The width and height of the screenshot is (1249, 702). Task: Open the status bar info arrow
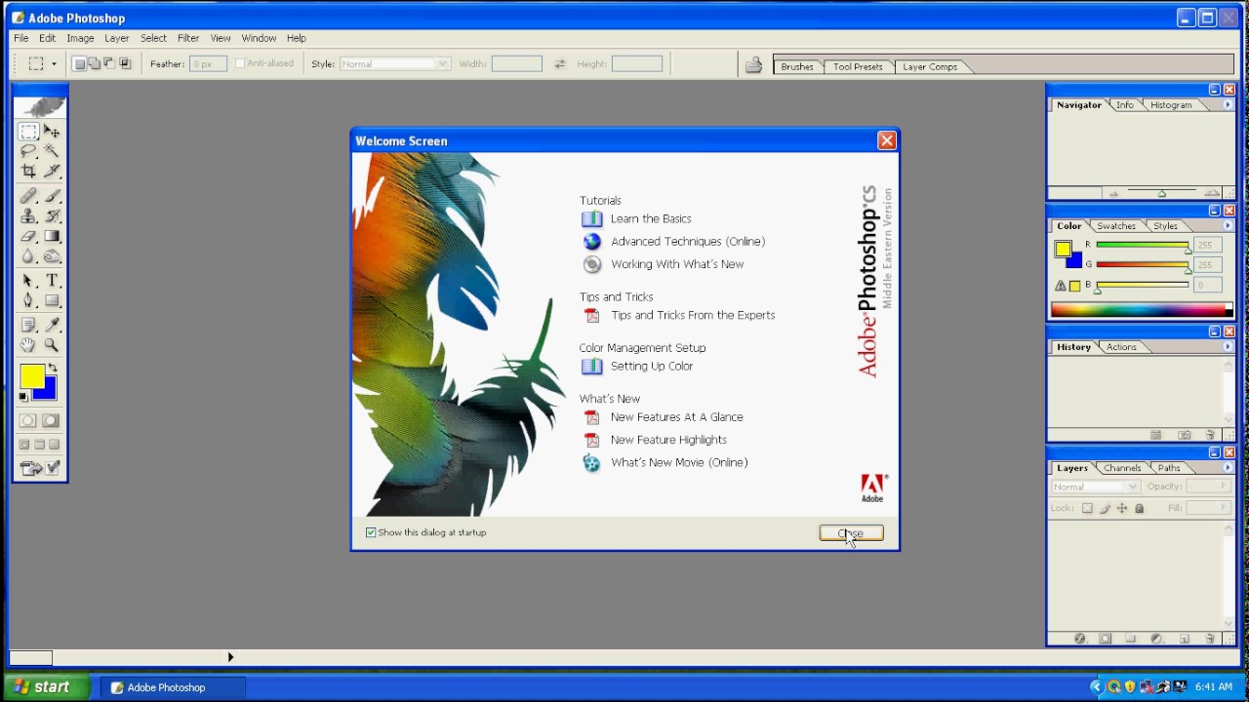230,657
